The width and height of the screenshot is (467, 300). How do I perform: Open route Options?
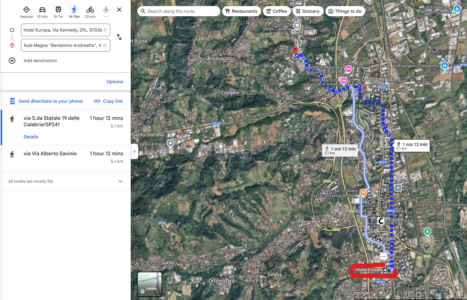pyautogui.click(x=114, y=82)
